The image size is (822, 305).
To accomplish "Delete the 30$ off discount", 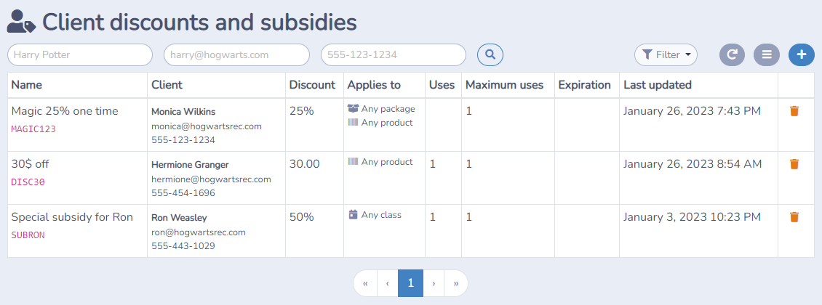I will click(794, 163).
